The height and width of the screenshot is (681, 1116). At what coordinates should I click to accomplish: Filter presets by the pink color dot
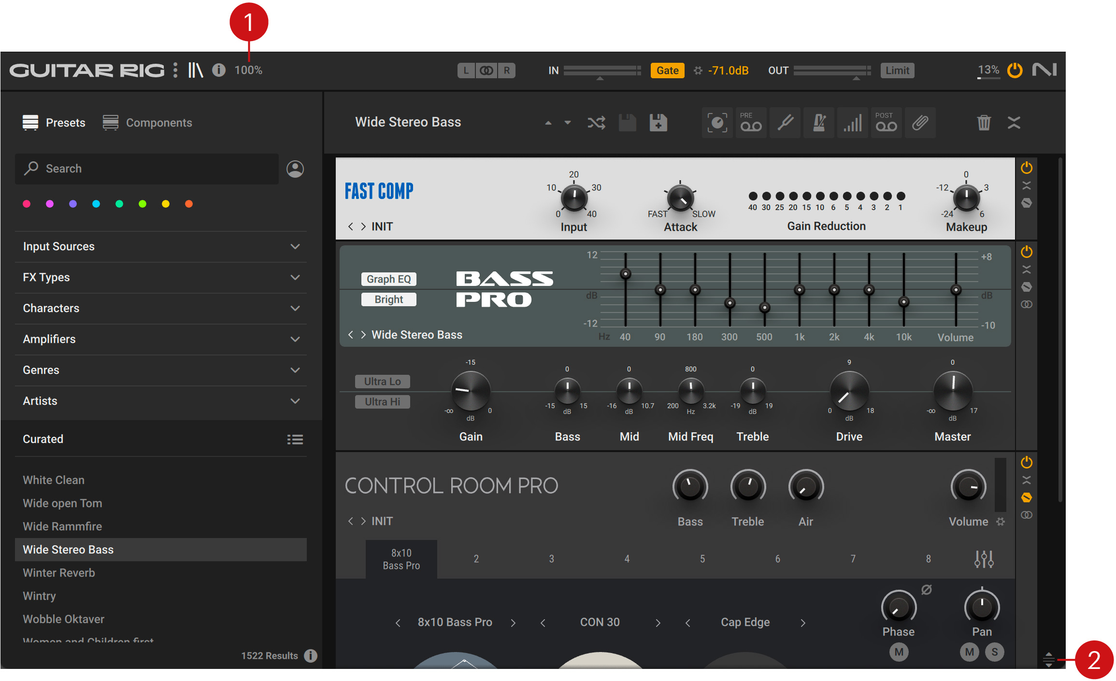pyautogui.click(x=27, y=204)
